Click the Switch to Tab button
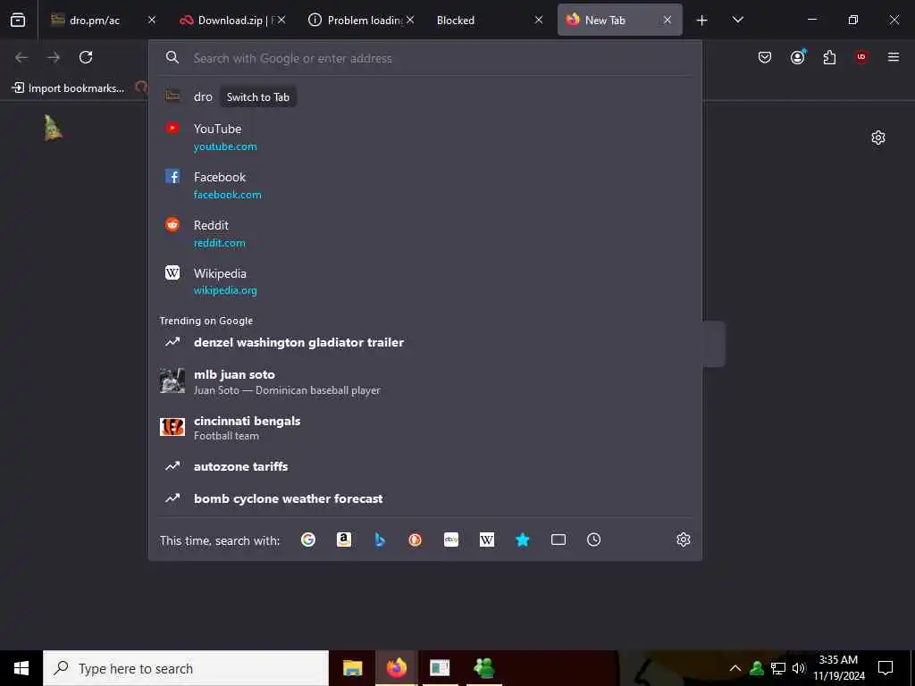 coord(258,96)
